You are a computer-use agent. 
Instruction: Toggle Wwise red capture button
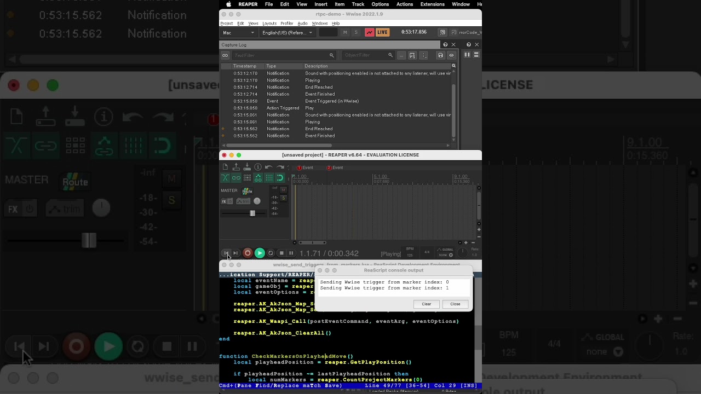(370, 32)
